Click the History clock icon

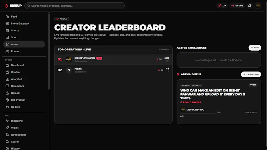tap(7, 148)
